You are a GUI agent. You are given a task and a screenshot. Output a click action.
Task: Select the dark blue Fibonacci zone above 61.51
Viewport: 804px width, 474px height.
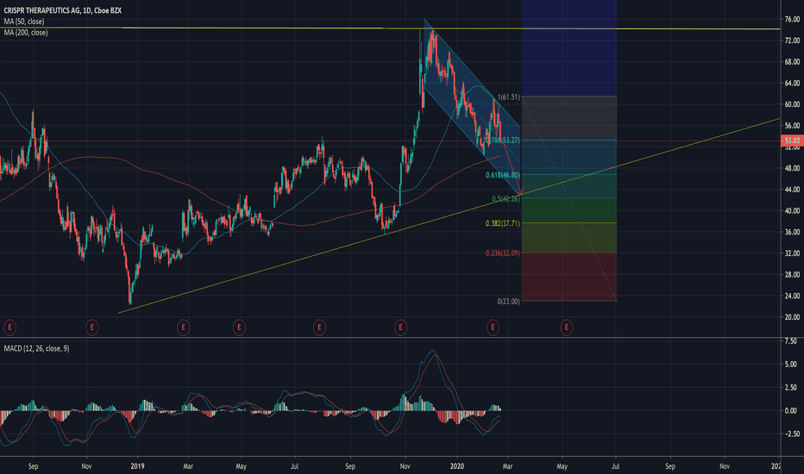coord(568,48)
